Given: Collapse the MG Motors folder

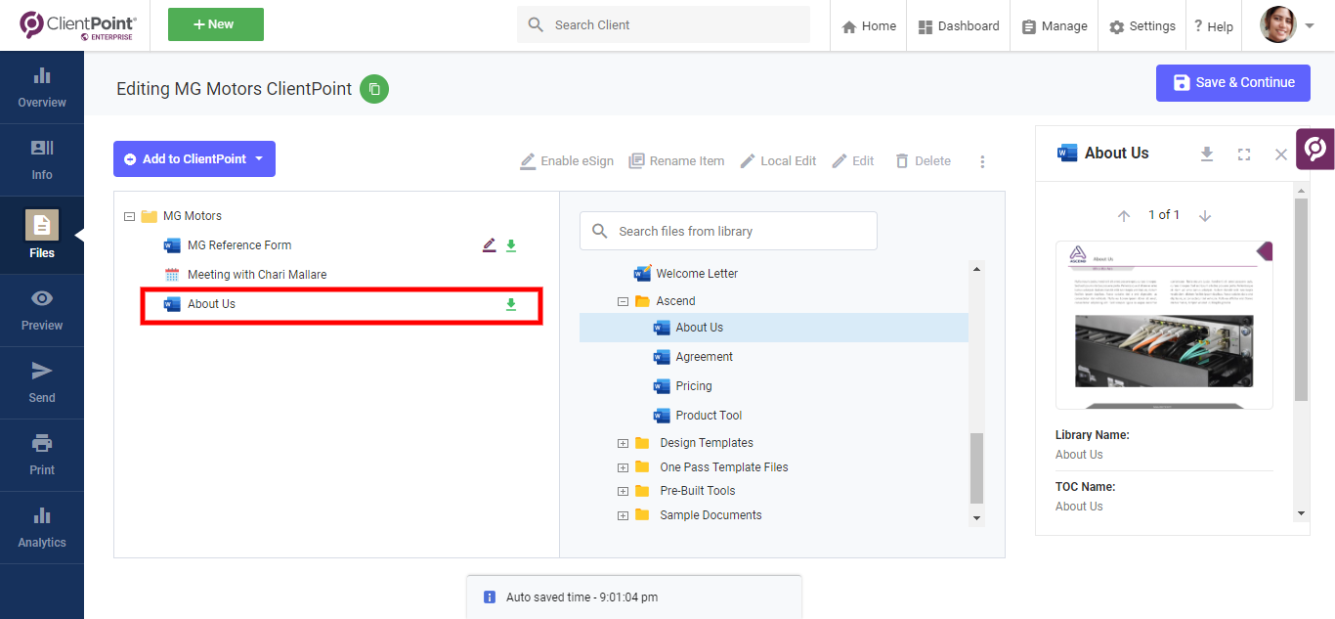Looking at the screenshot, I should click(129, 216).
